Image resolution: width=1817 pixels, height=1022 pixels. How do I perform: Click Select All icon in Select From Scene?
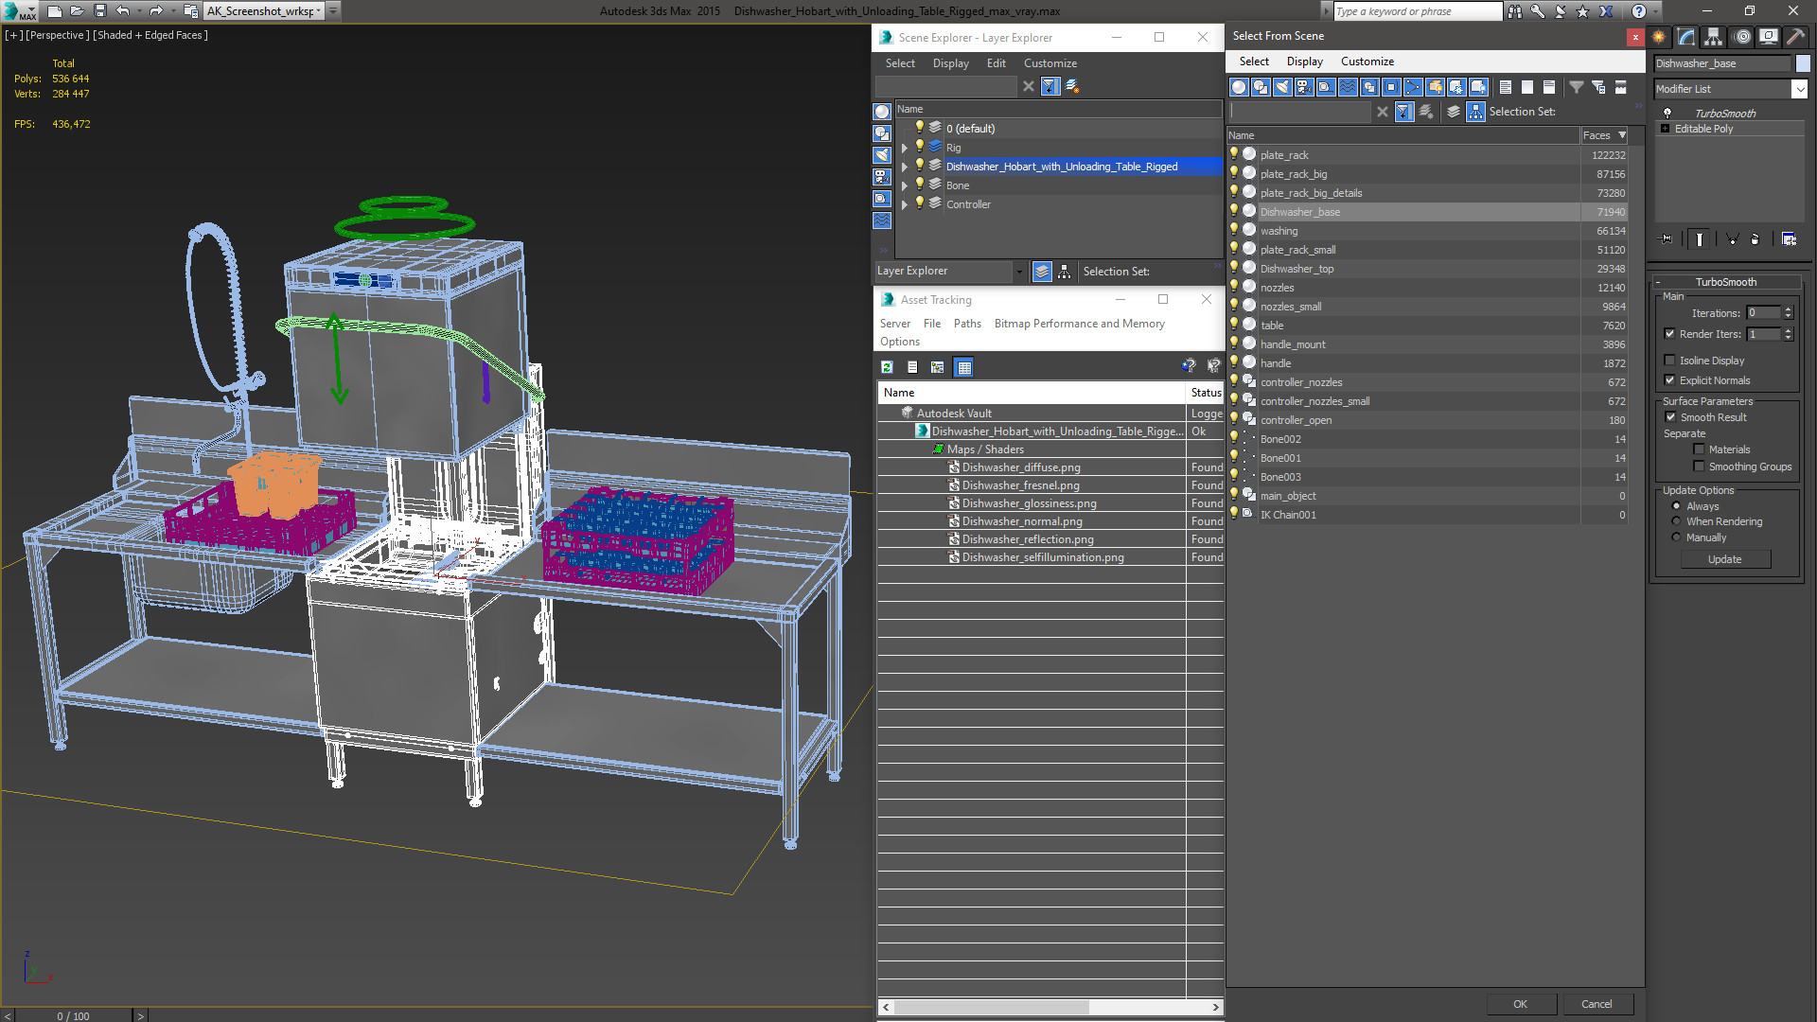tap(1505, 87)
